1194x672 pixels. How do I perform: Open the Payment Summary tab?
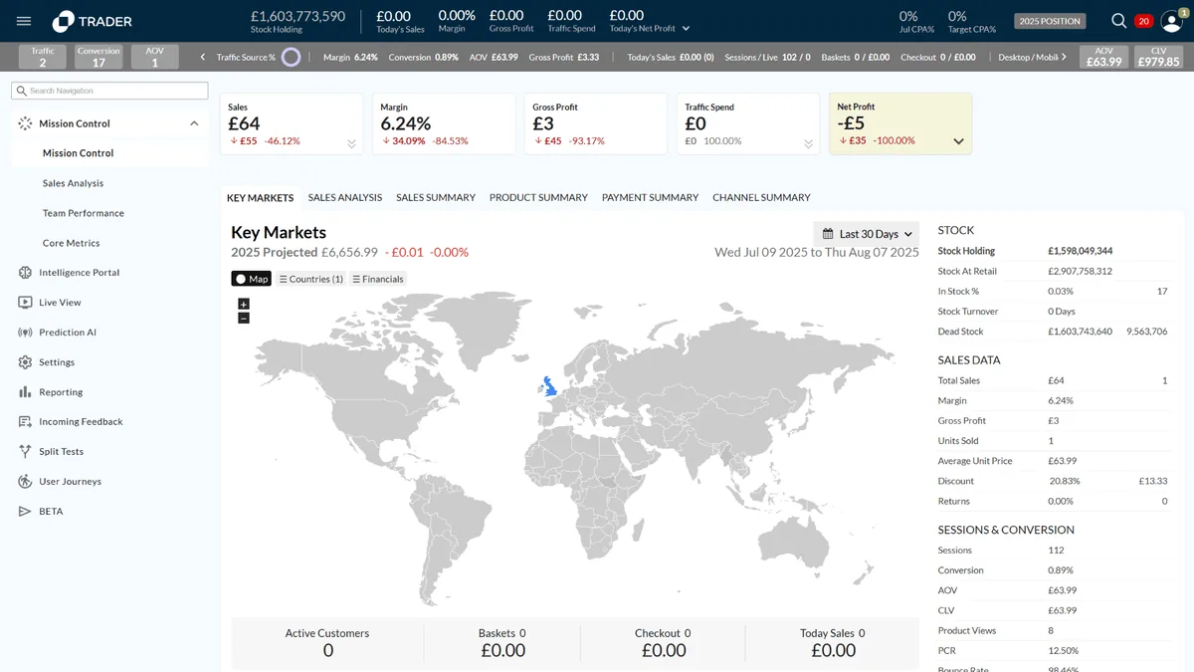(x=651, y=197)
